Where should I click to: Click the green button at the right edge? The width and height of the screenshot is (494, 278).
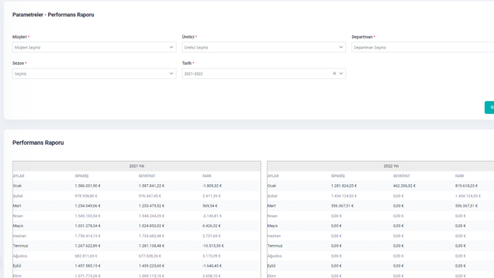(x=489, y=107)
